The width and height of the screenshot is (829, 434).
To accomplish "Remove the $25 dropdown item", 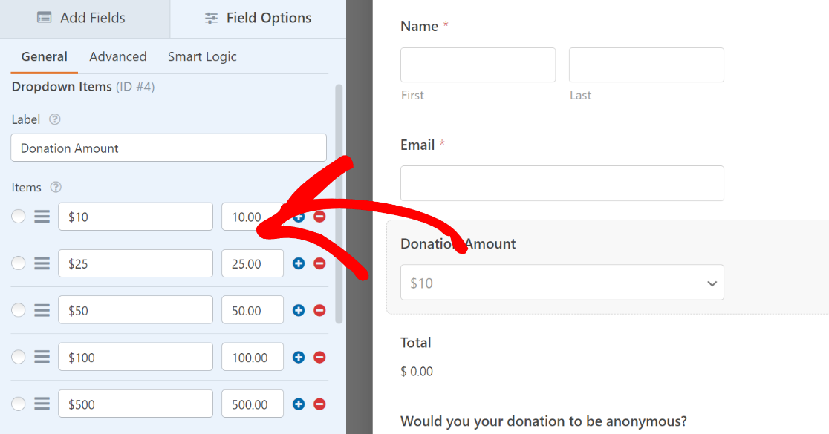I will 319,263.
